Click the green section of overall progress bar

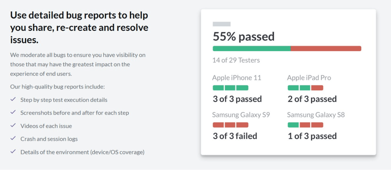pyautogui.click(x=251, y=49)
